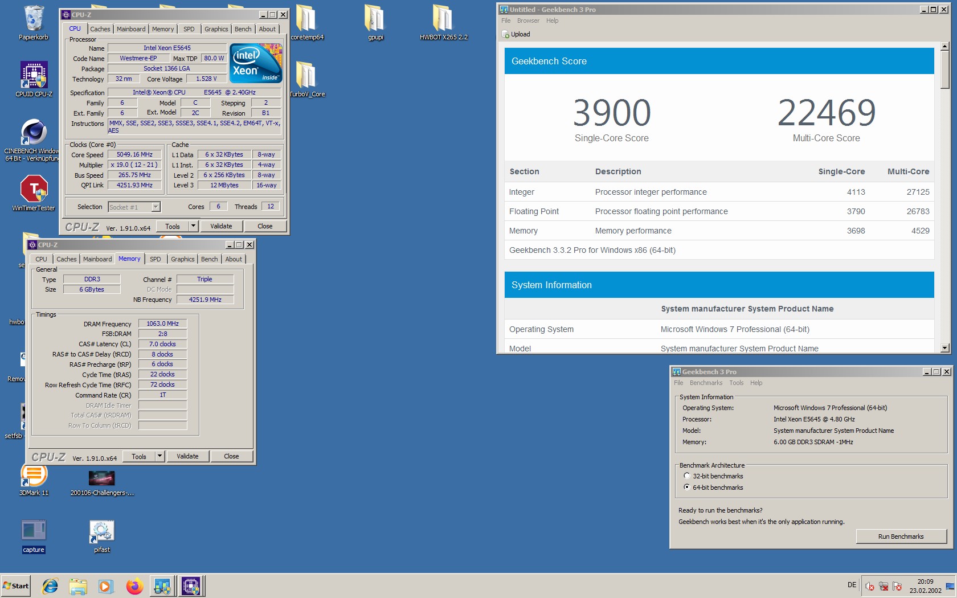
Task: Open SPD tab in lower CPU-Z window
Action: tap(156, 259)
